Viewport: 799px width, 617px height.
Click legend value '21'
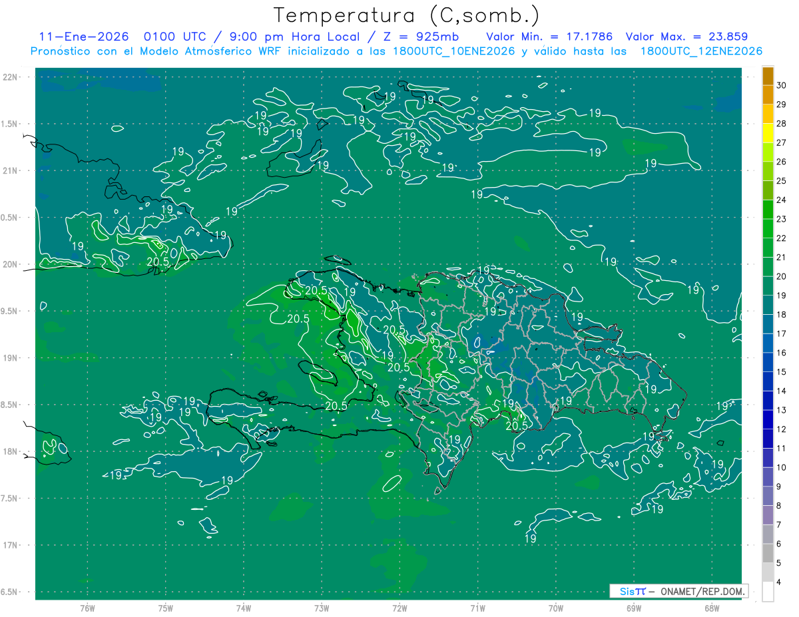(x=782, y=257)
